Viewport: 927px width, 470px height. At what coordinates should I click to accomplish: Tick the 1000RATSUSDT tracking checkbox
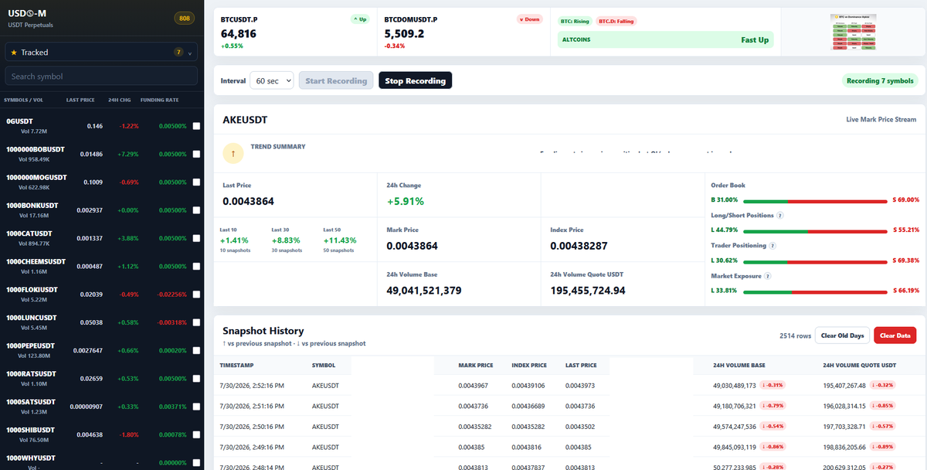[196, 379]
